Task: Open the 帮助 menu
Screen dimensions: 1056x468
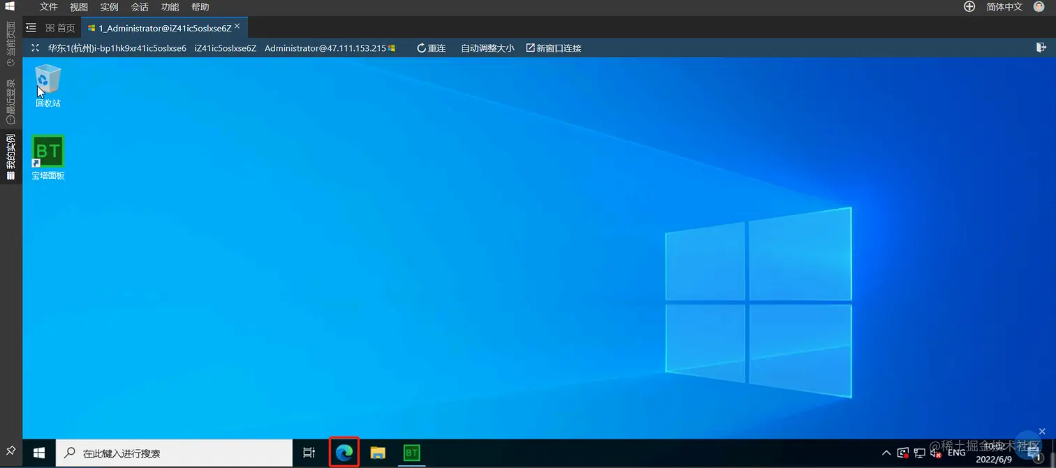Action: tap(200, 7)
